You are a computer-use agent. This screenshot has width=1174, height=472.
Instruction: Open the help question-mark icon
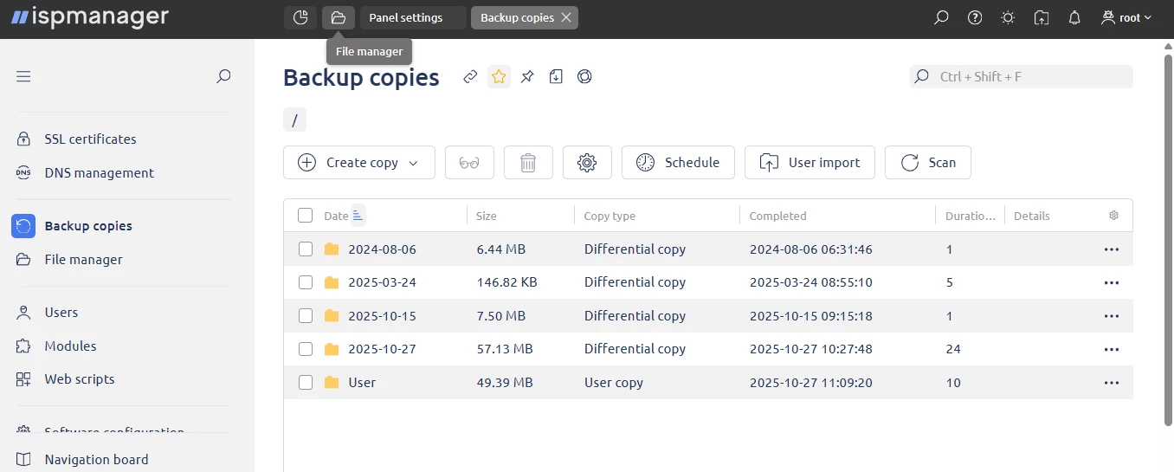tap(975, 17)
